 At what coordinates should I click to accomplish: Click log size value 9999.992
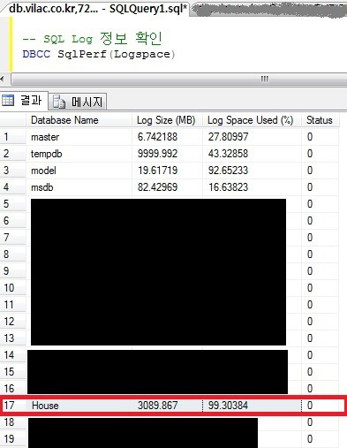click(157, 154)
